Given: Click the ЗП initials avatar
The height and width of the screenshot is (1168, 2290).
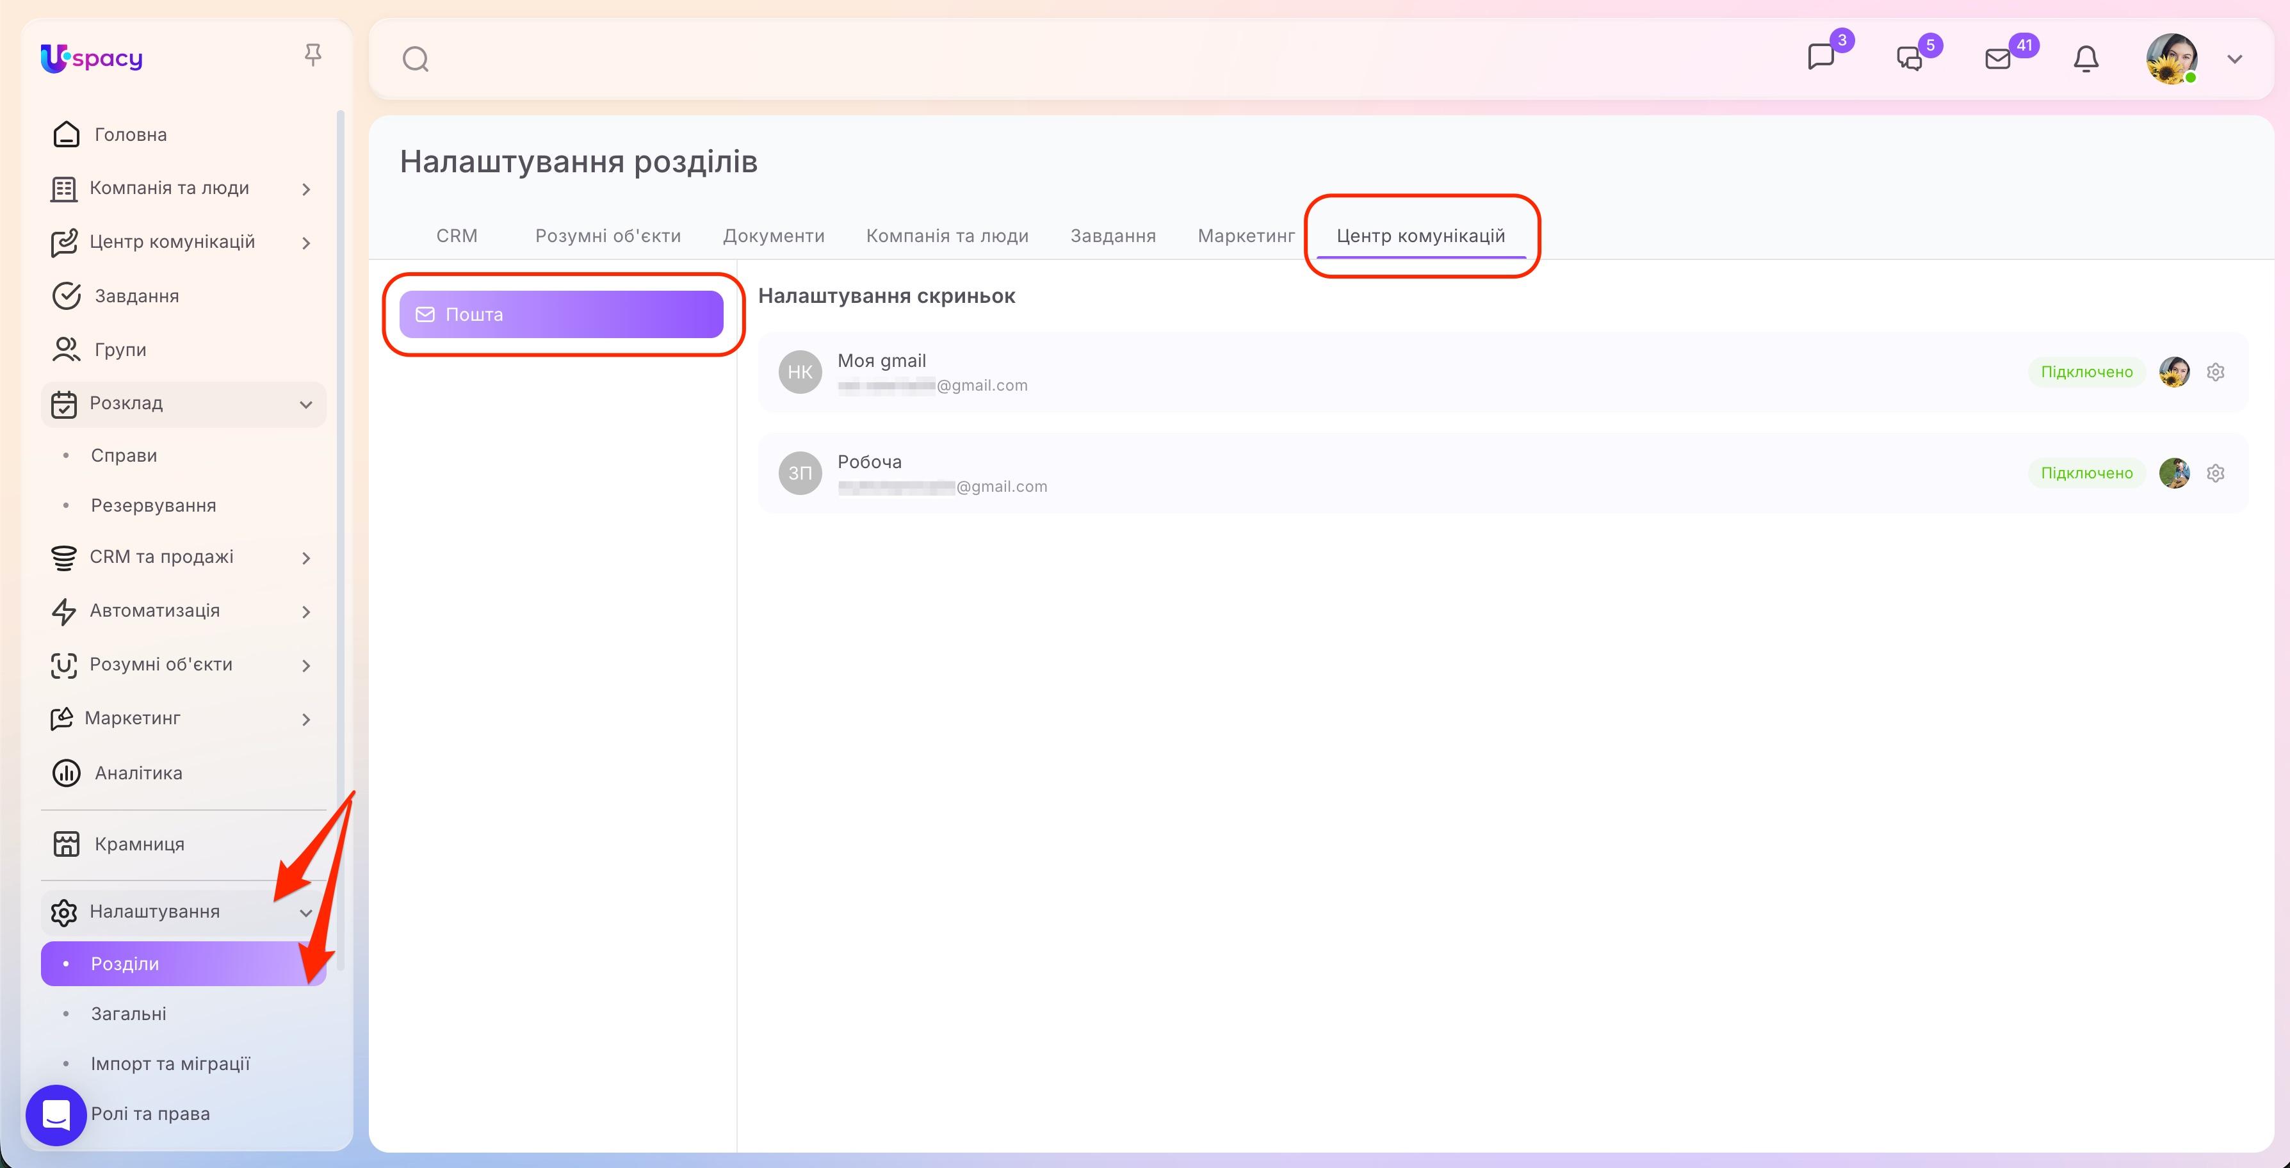Looking at the screenshot, I should (x=800, y=473).
